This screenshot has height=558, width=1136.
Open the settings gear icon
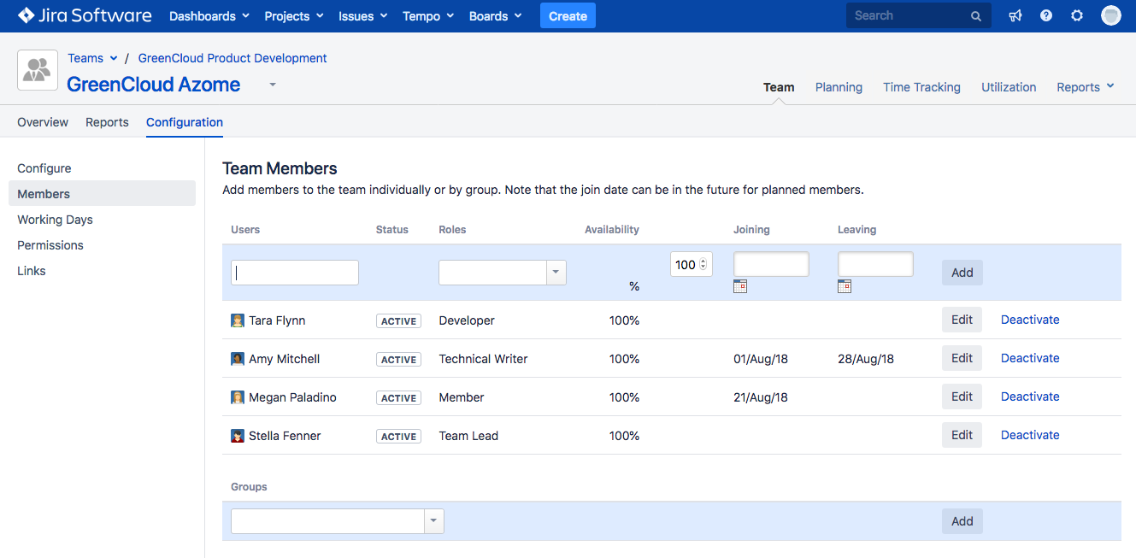(x=1077, y=16)
